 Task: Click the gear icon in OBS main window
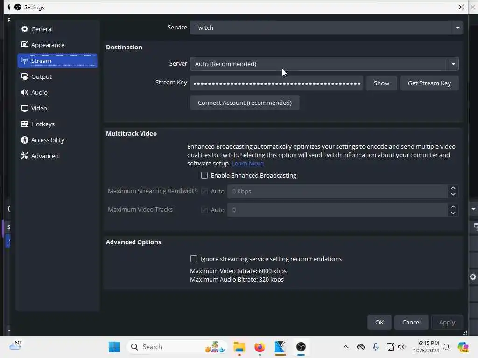[x=472, y=277]
